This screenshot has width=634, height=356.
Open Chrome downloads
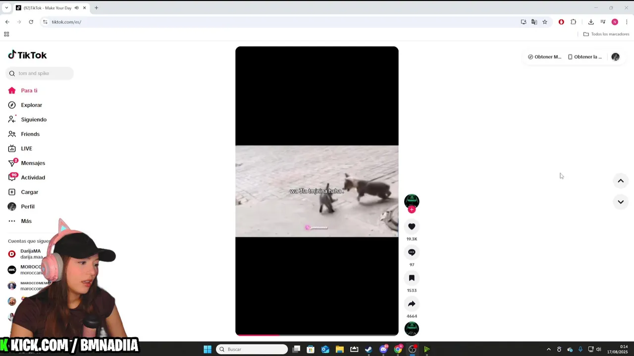(x=591, y=22)
